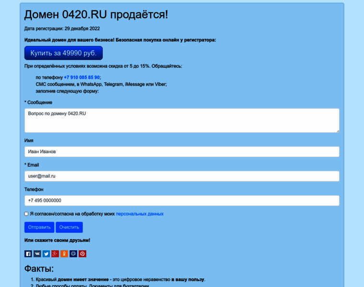364x287 pixels.
Task: Click the line mentioning WhatsApp, Telegram, iMessage
Action: click(101, 84)
